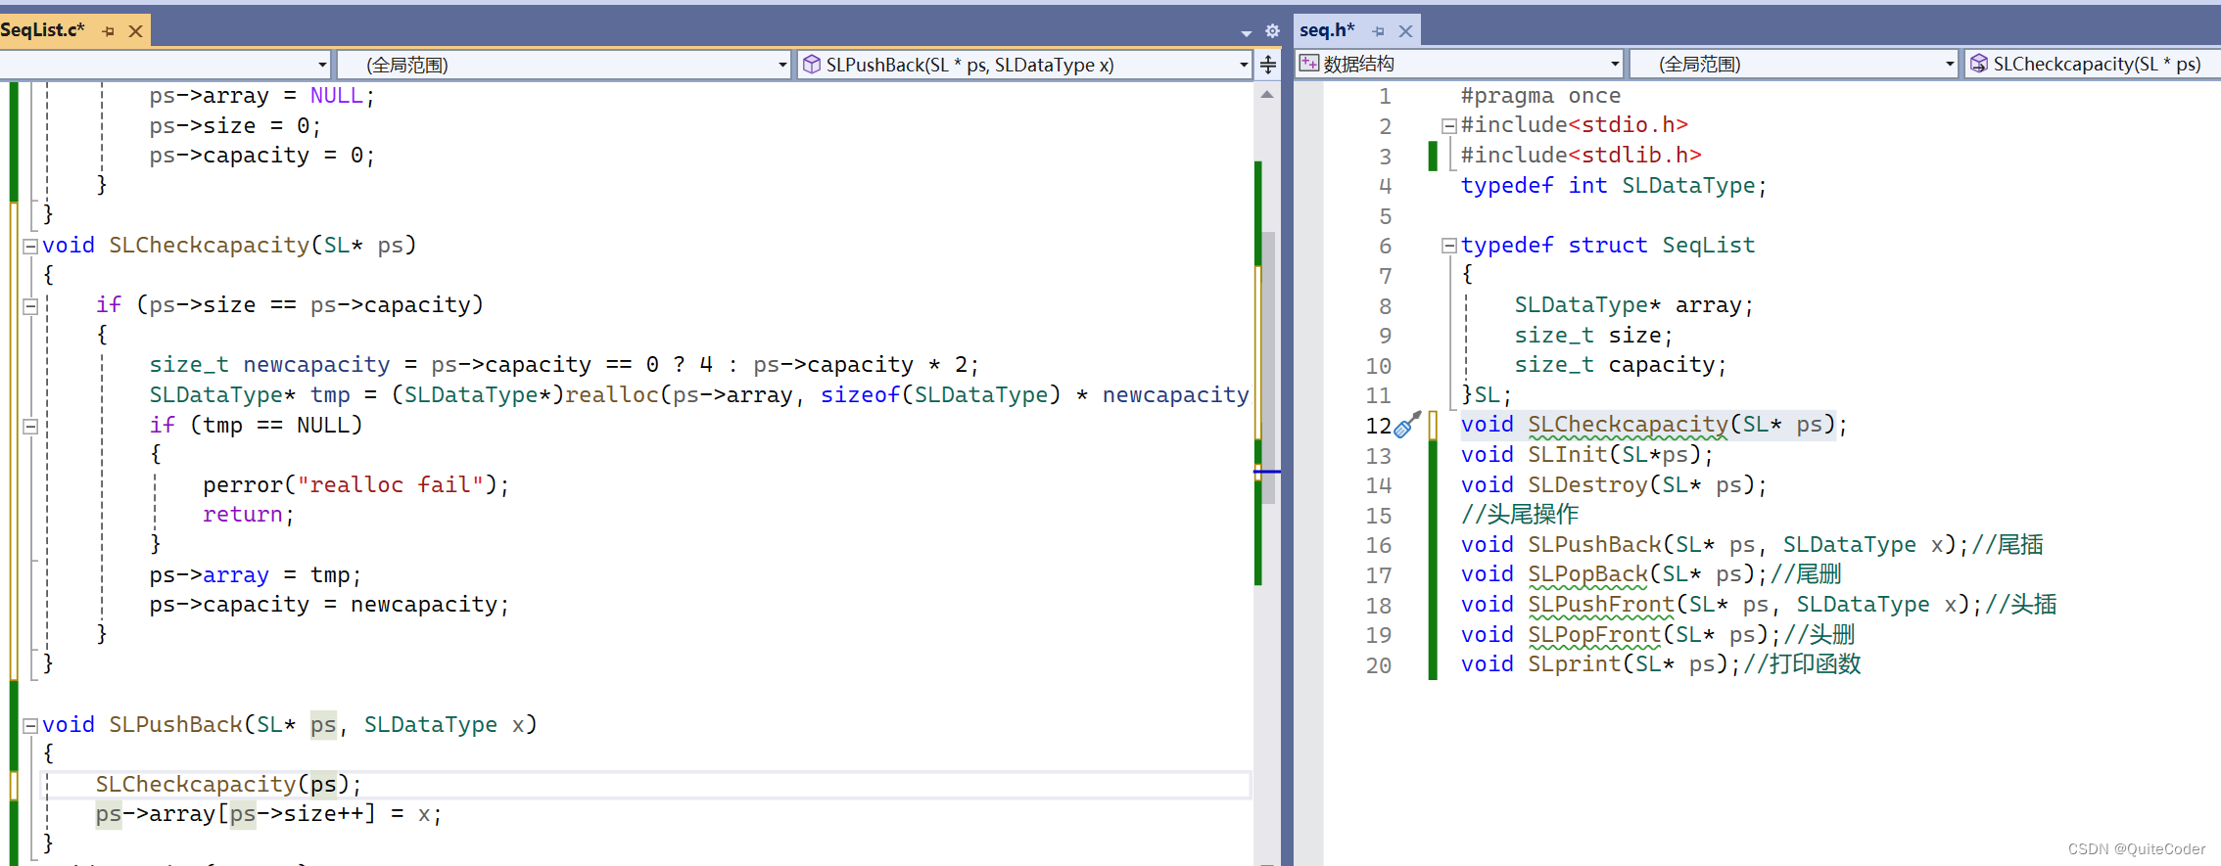Switch to the seq.h tab
2221x866 pixels.
coord(1327,30)
